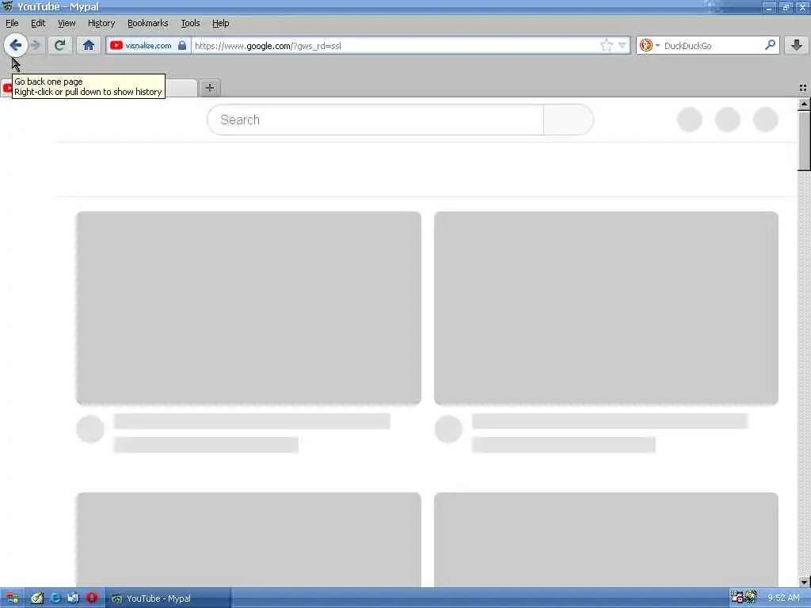Open the home page button
The image size is (811, 608).
pyautogui.click(x=89, y=45)
